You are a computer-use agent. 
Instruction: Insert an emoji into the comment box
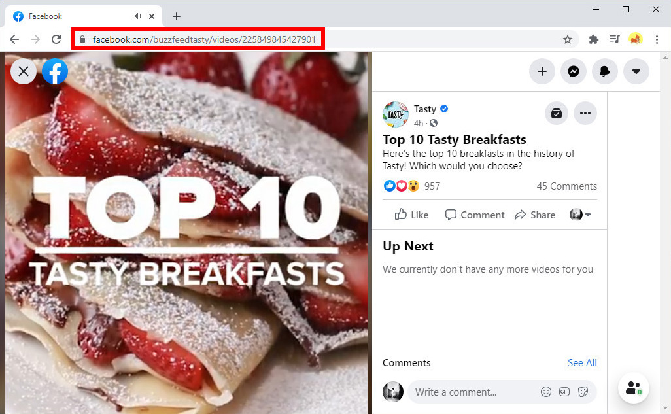click(546, 392)
